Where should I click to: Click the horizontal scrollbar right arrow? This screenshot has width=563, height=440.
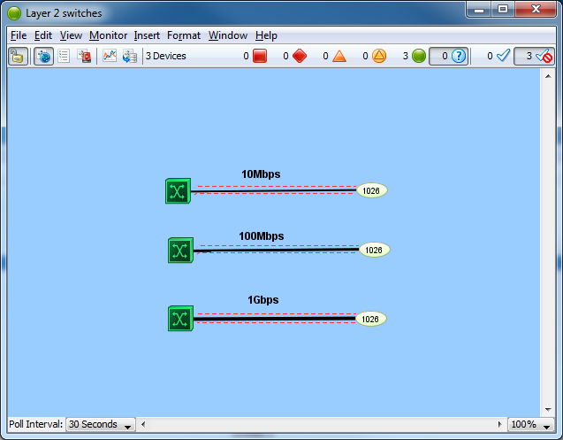[x=499, y=425]
